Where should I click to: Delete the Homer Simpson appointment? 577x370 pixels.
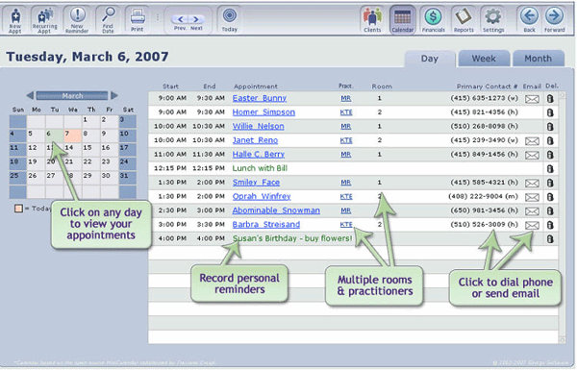(550, 112)
